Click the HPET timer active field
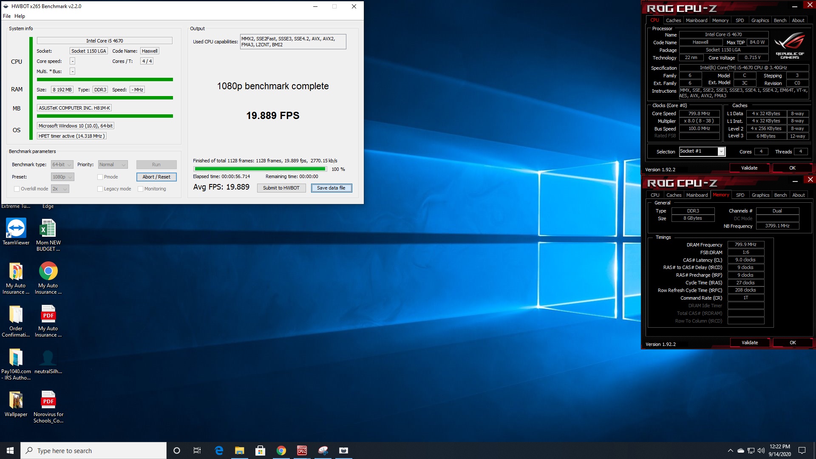The width and height of the screenshot is (816, 459). coord(71,136)
